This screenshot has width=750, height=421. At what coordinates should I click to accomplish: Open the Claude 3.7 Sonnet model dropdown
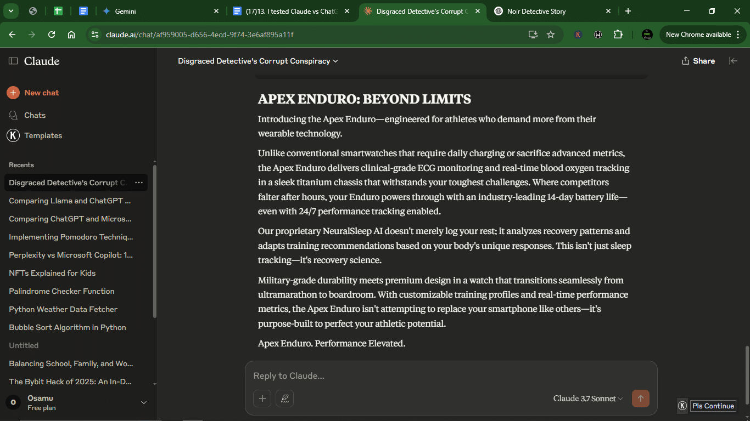pyautogui.click(x=588, y=399)
